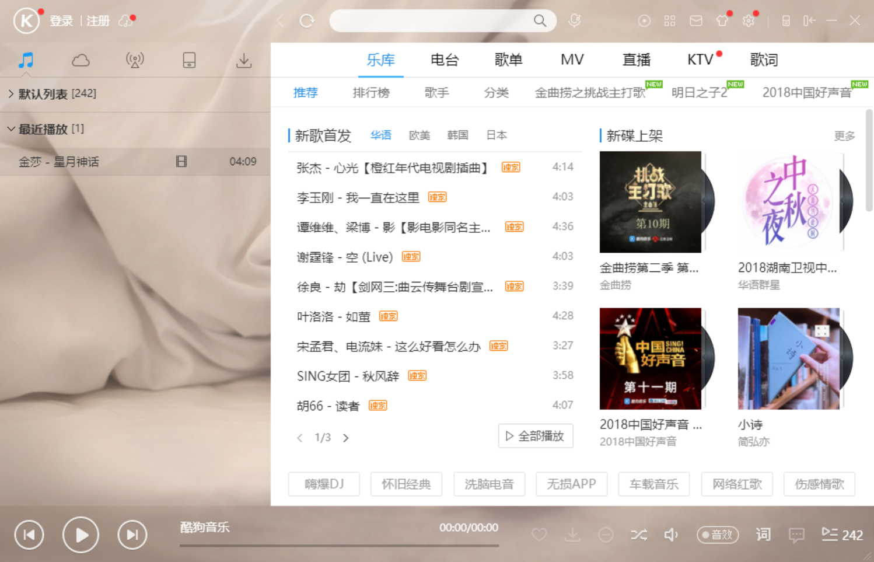Switch to the 电台 tab
Screen dimensions: 874x562
445,60
